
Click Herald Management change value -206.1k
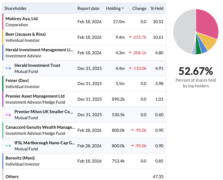click(138, 53)
